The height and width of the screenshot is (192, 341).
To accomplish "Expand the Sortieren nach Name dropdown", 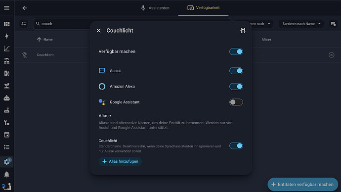I will tap(301, 24).
